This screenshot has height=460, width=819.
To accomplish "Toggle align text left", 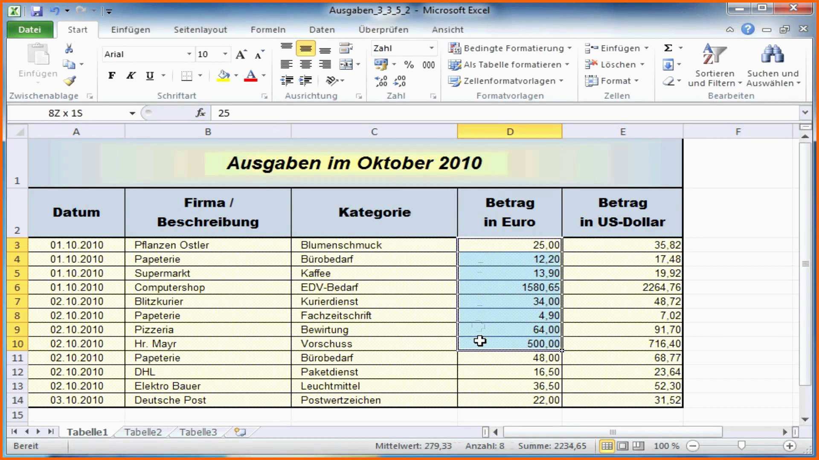I will point(287,64).
